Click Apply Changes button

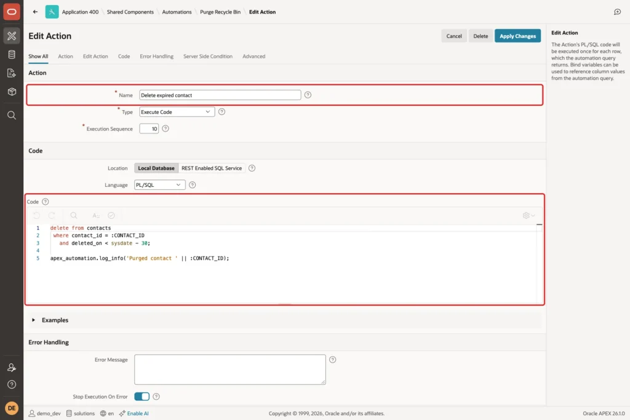coord(517,36)
